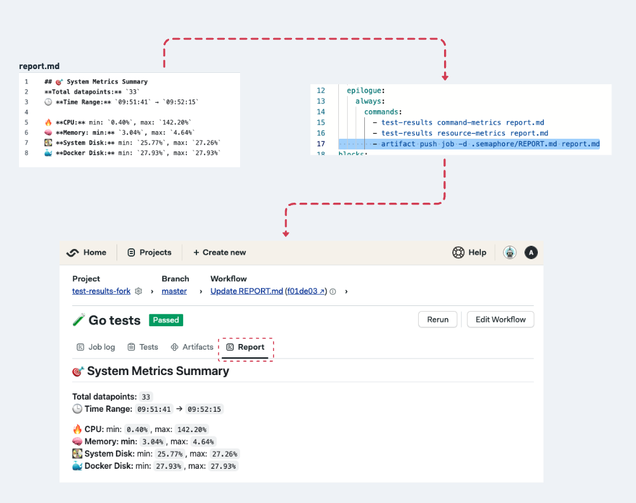Expand chevron after workflow breadcrumb
Viewport: 636px width, 503px height.
pyautogui.click(x=346, y=291)
